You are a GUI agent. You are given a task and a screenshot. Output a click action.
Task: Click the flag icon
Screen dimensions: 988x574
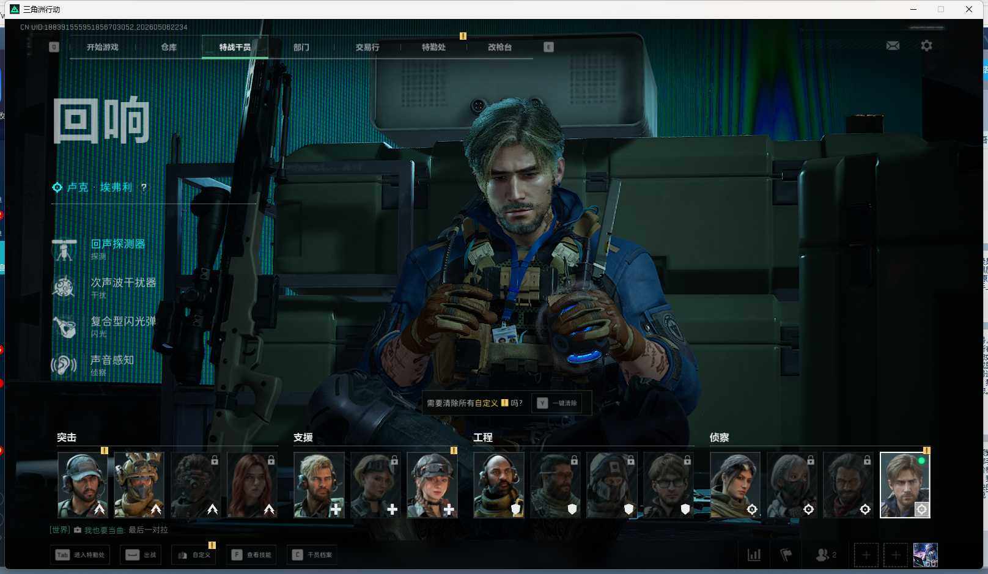pyautogui.click(x=786, y=555)
